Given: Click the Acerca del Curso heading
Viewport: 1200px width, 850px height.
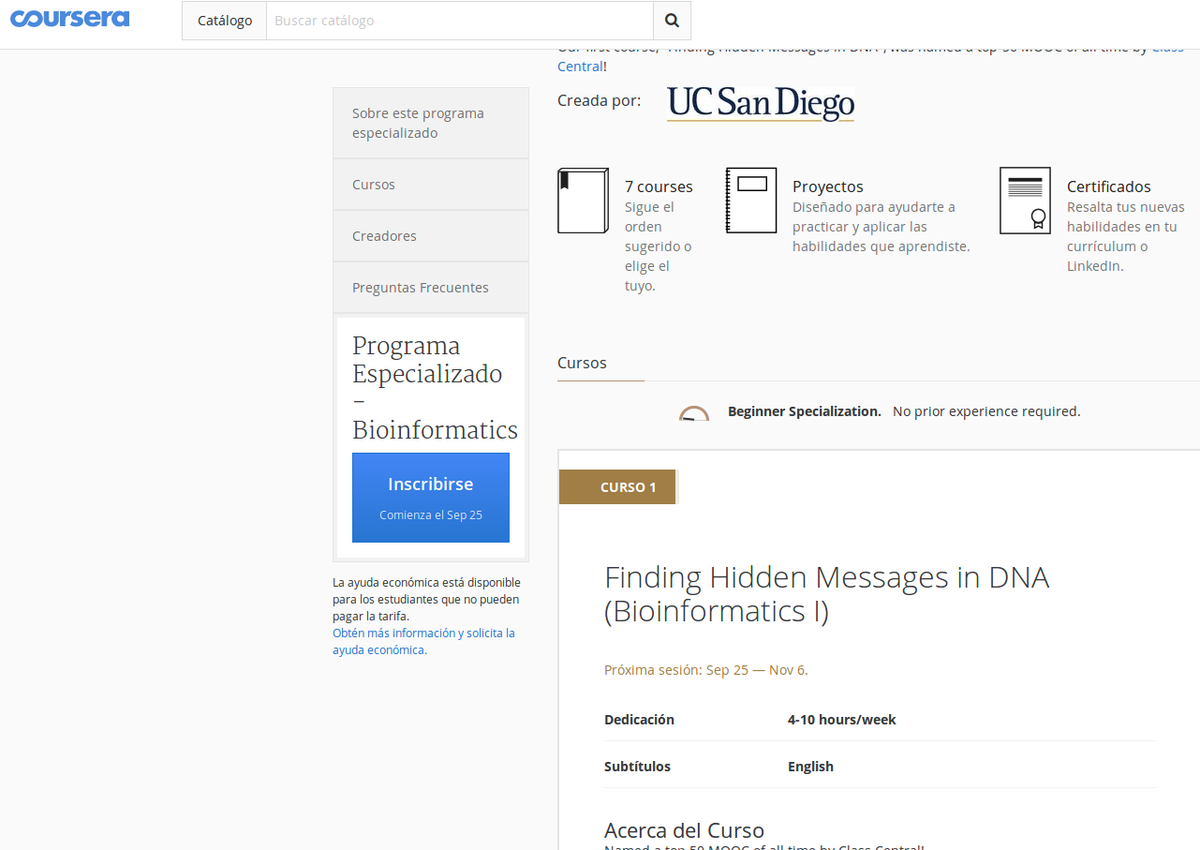Looking at the screenshot, I should [x=684, y=830].
